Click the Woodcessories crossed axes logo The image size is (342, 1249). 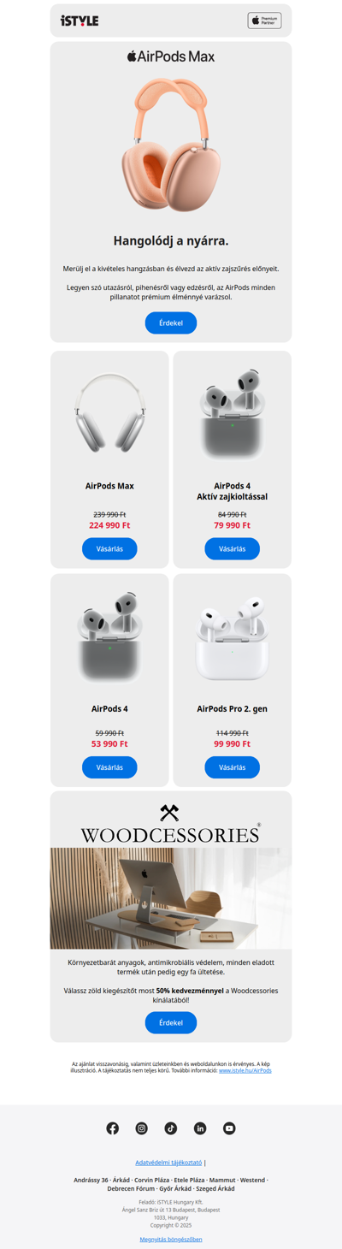click(x=169, y=813)
